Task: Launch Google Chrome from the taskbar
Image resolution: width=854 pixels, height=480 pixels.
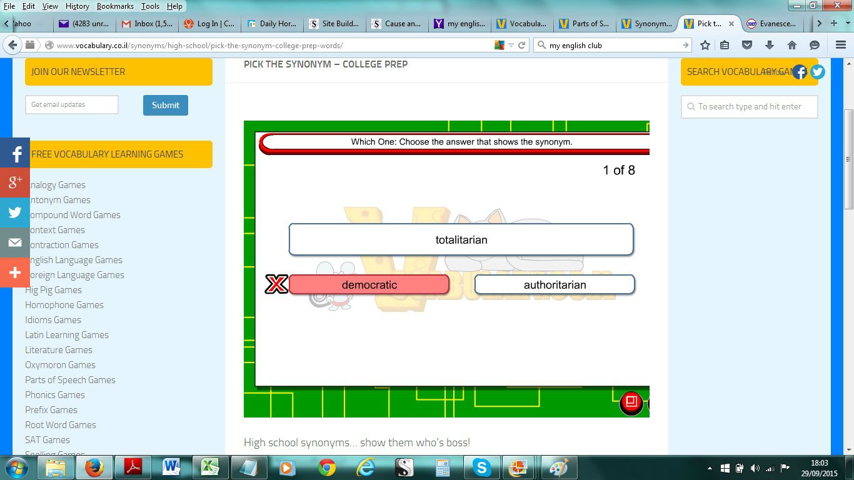Action: [326, 467]
